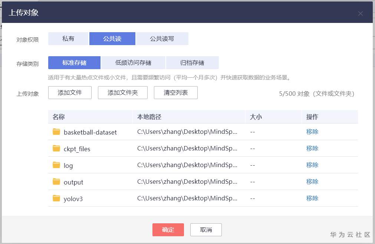This screenshot has height=244, width=375.
Task: Click local path of log row
Action: tap(187, 165)
